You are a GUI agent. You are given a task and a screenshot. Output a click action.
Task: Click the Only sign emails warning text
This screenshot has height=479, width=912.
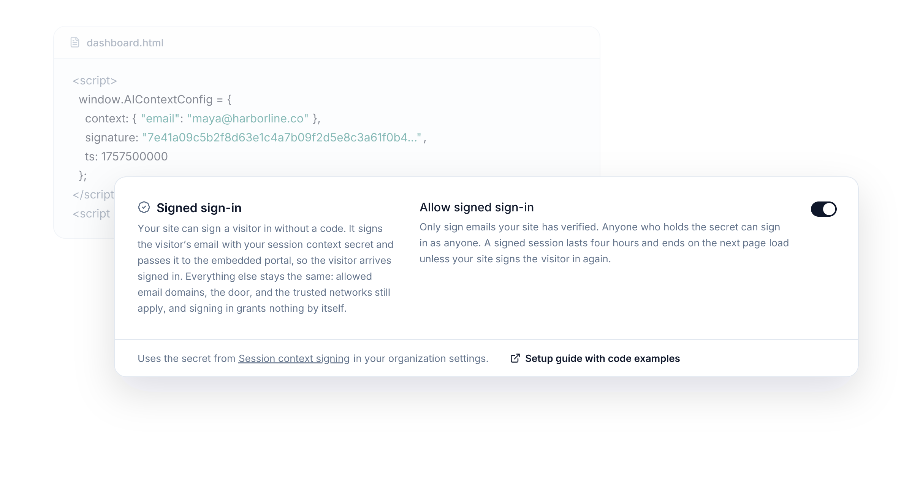point(604,243)
